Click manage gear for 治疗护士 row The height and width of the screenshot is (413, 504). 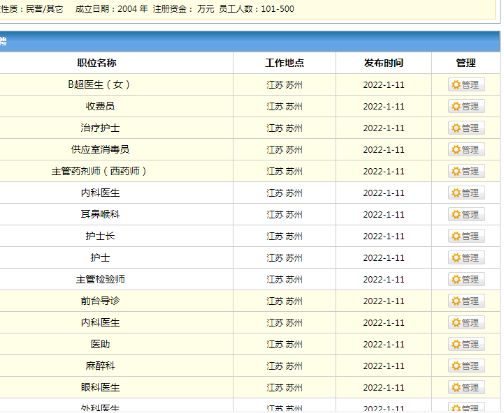click(x=466, y=128)
